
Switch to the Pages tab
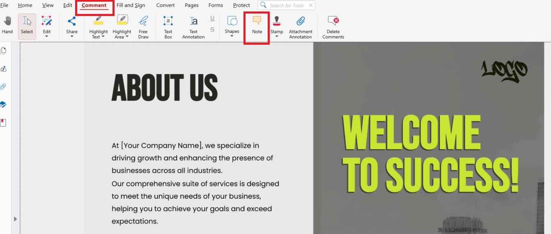point(192,5)
